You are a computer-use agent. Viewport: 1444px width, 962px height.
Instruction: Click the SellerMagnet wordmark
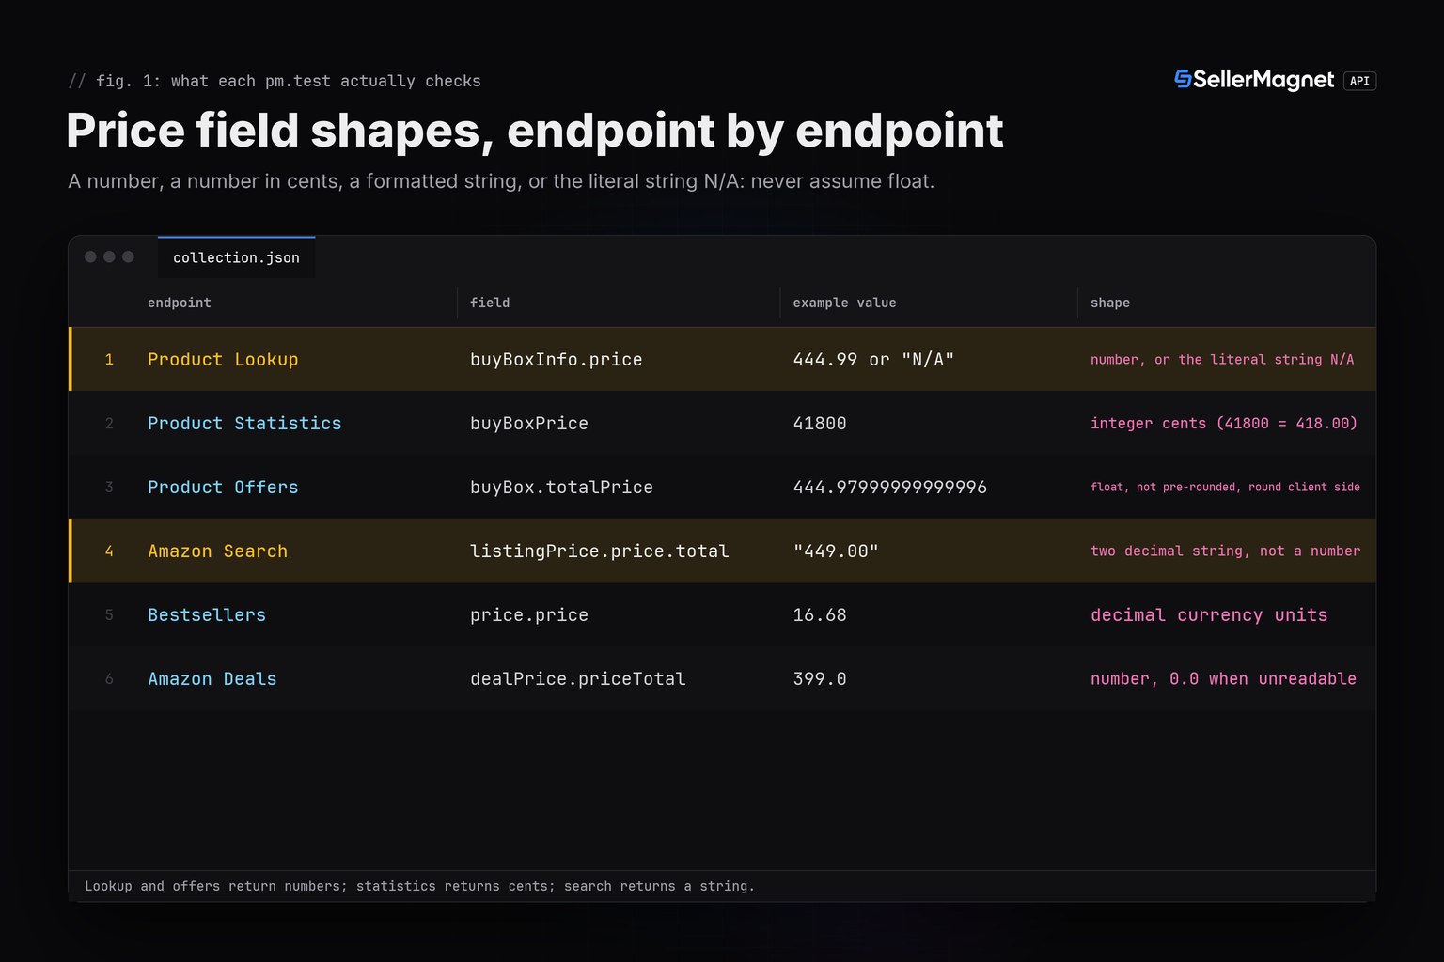click(x=1263, y=81)
